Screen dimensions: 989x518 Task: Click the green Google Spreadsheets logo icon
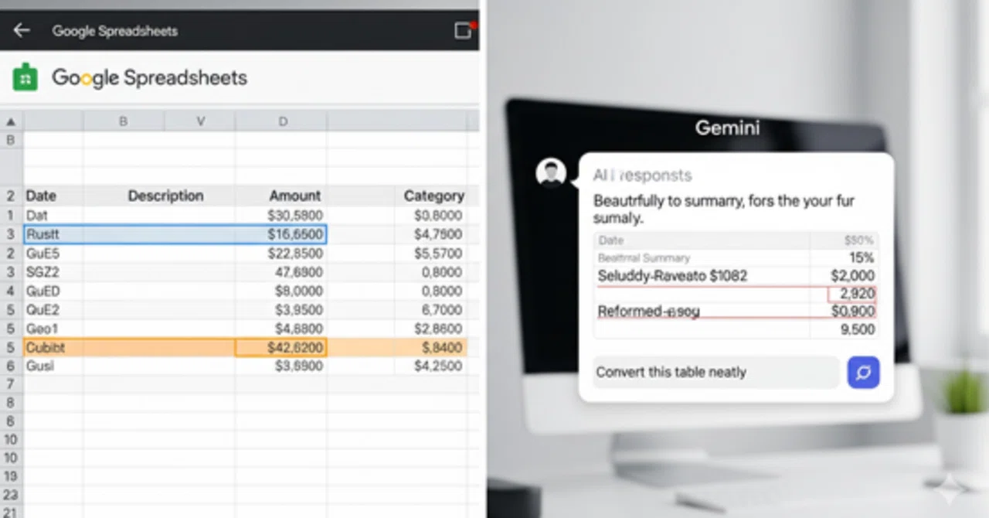[25, 77]
